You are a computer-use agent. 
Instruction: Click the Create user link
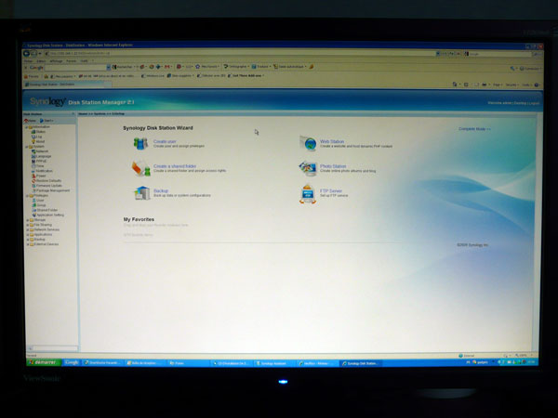pos(165,141)
